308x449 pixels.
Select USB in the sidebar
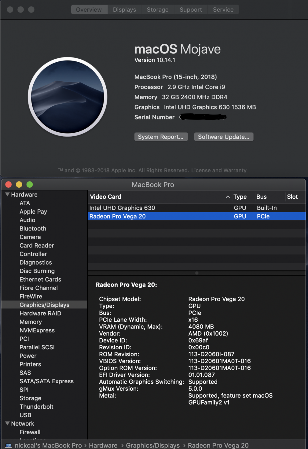[x=25, y=415]
